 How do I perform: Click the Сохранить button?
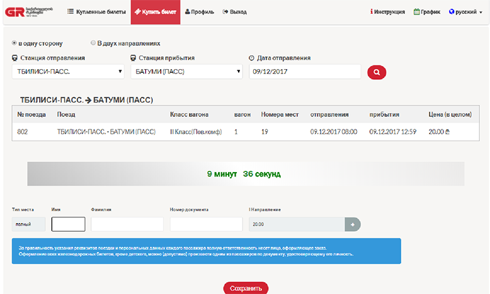pyautogui.click(x=246, y=288)
